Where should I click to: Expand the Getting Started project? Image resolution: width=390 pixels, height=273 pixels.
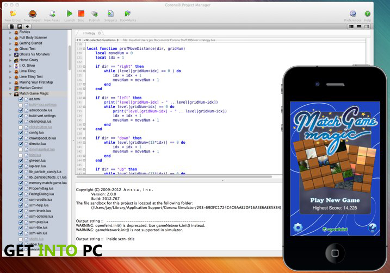point(10,43)
